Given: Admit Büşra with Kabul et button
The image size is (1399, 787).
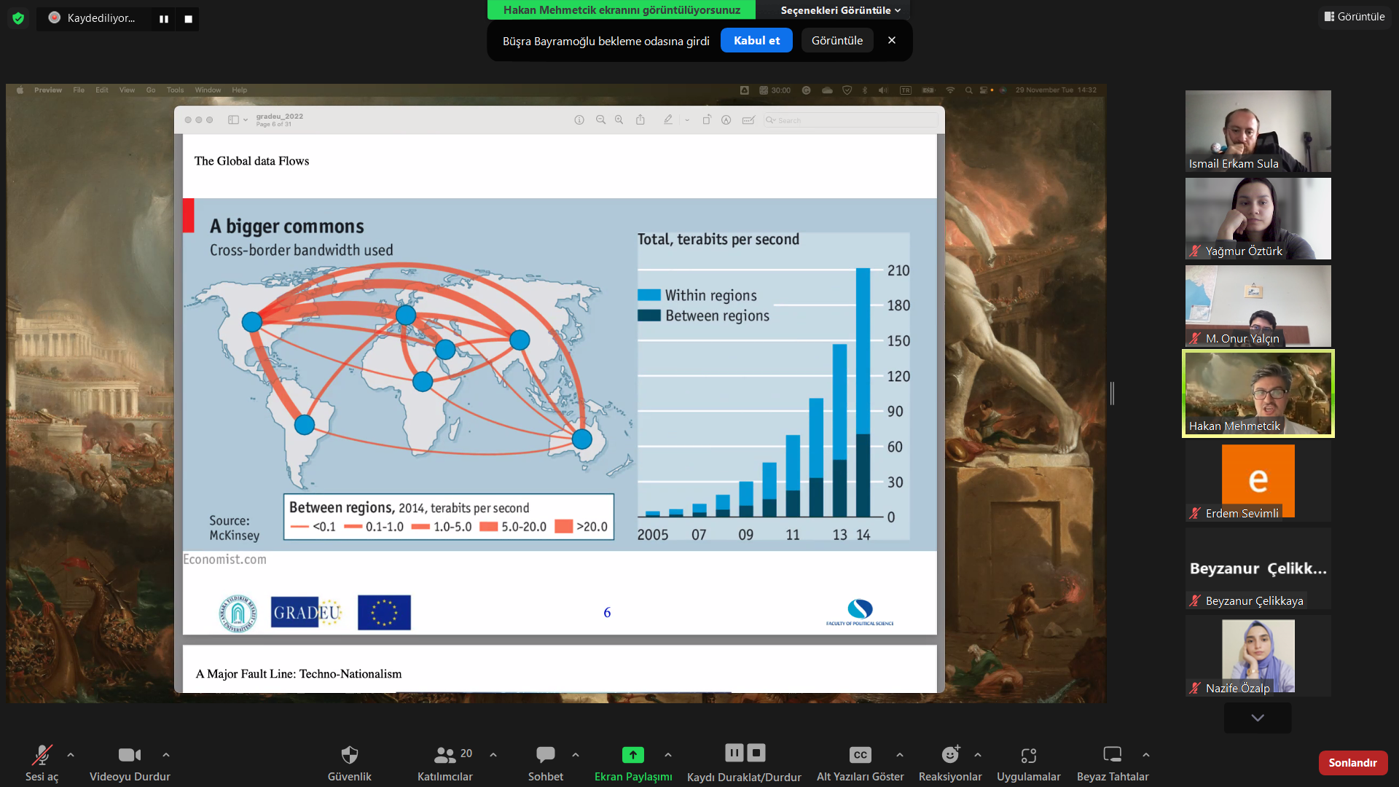Looking at the screenshot, I should pyautogui.click(x=756, y=41).
